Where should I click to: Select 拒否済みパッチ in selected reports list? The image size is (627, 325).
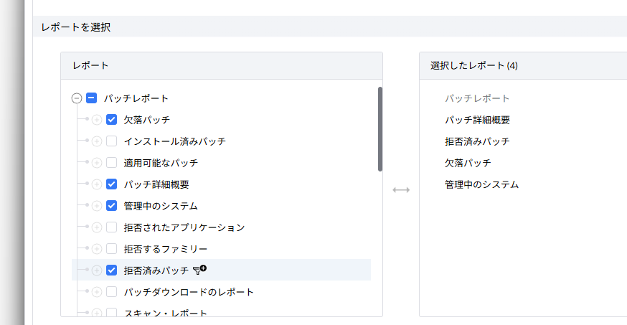click(x=477, y=141)
